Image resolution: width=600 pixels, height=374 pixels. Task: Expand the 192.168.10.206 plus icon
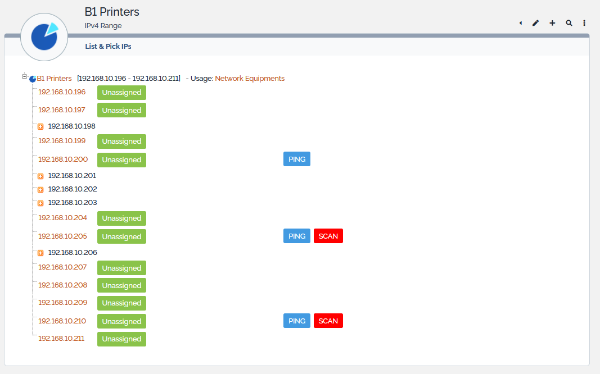40,253
